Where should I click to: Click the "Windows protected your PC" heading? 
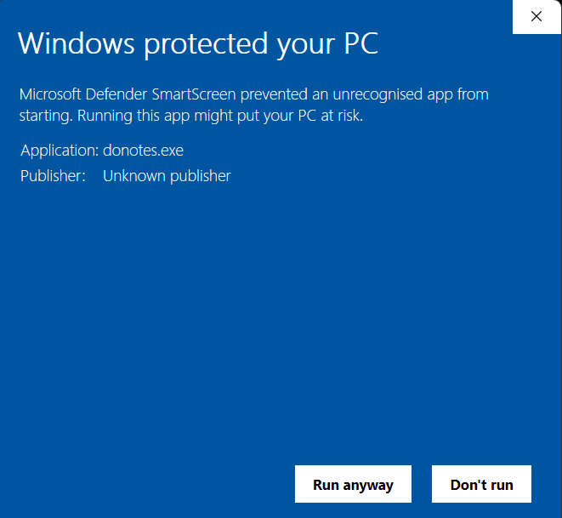pyautogui.click(x=197, y=44)
